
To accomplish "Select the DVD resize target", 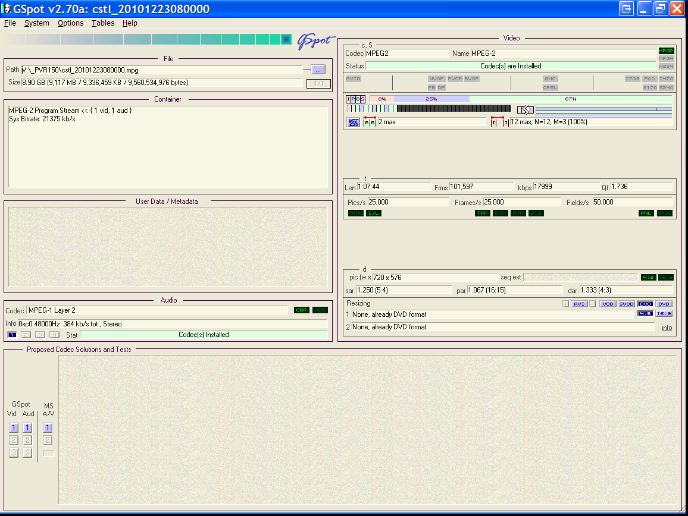I will [x=645, y=304].
